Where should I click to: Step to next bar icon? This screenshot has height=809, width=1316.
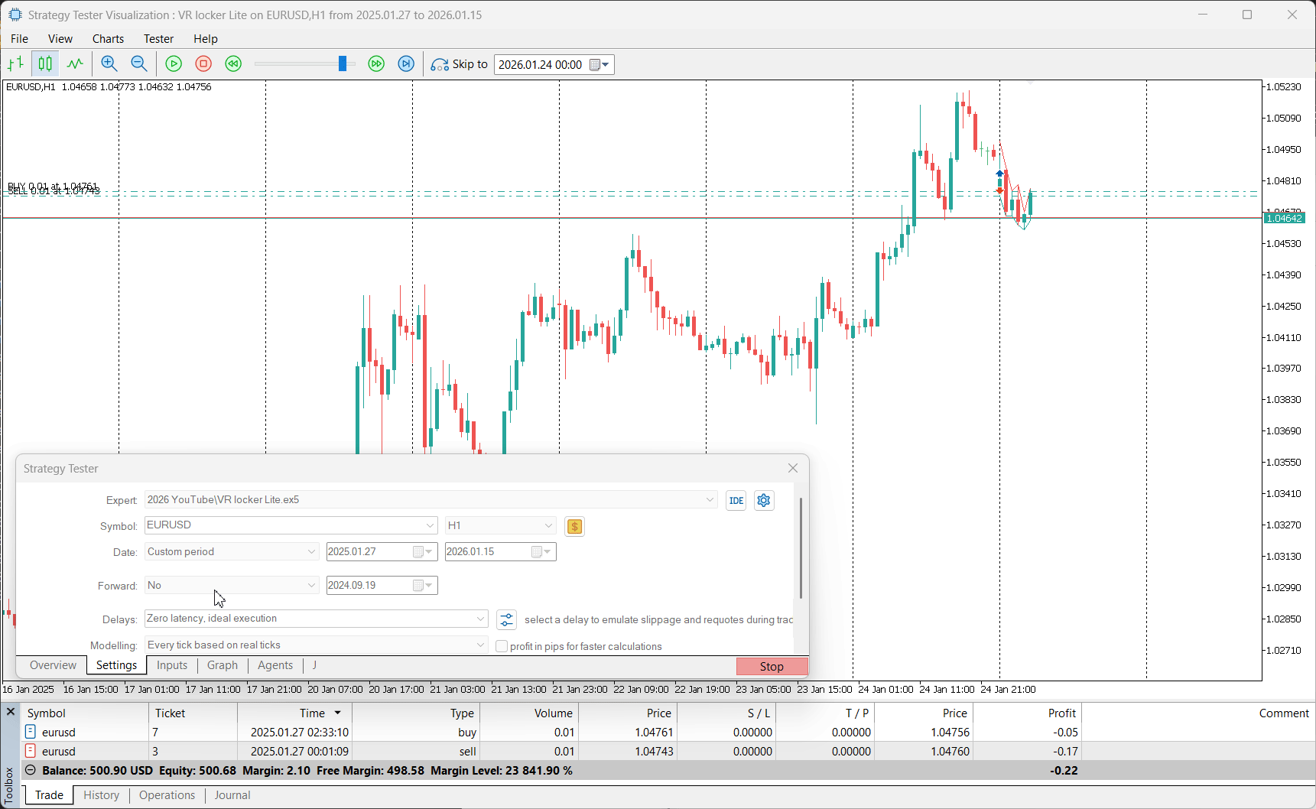tap(406, 64)
